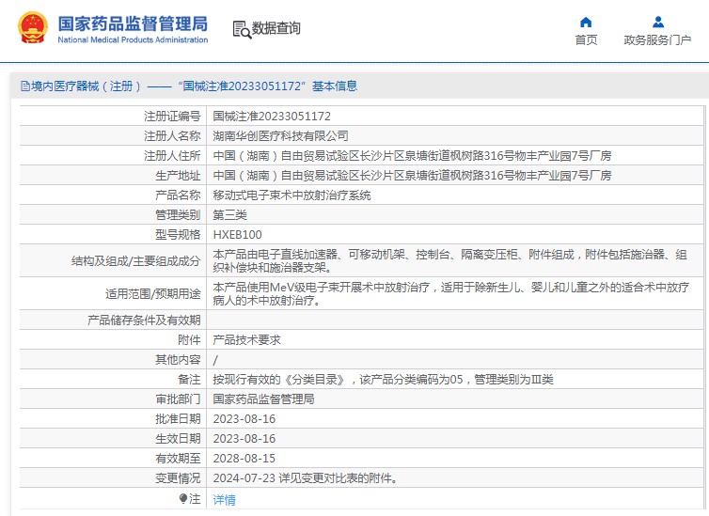The height and width of the screenshot is (516, 709).
Task: Click registrant name 湖南华创医疗科技有限公司
Action: point(280,136)
